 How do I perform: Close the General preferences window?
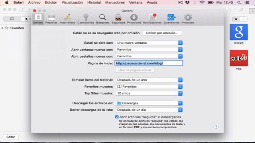point(35,11)
